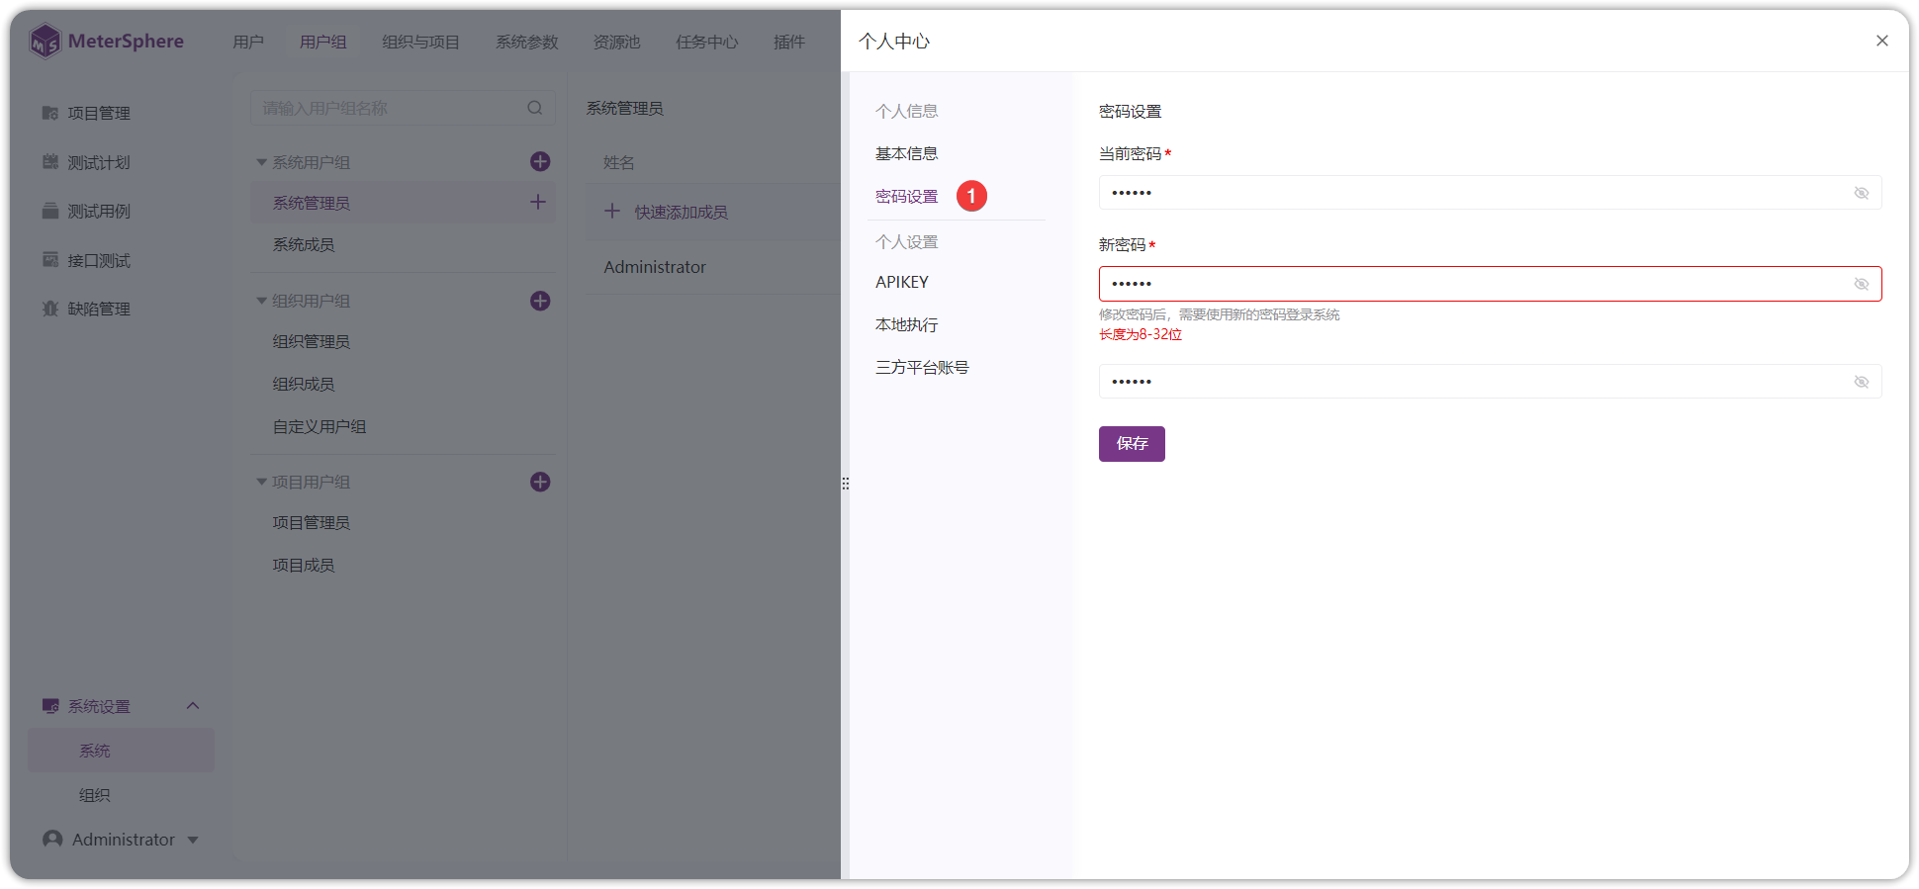Click the Administrator avatar icon
1919x889 pixels.
pos(52,839)
